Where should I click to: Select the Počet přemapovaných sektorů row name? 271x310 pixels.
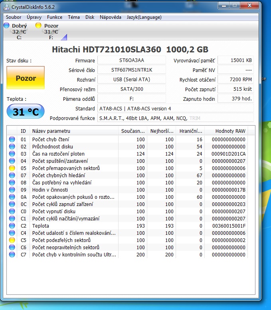point(66,168)
